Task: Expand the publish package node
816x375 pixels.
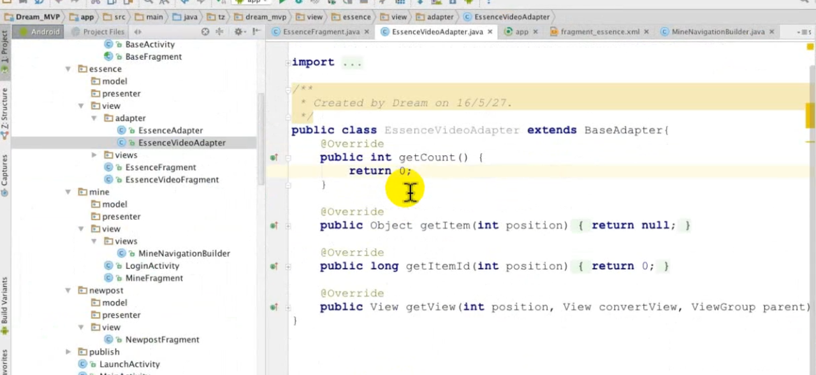Action: tap(68, 352)
